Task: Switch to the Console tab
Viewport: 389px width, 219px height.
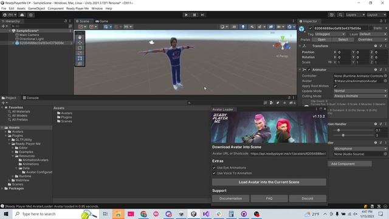Action: tap(31, 98)
